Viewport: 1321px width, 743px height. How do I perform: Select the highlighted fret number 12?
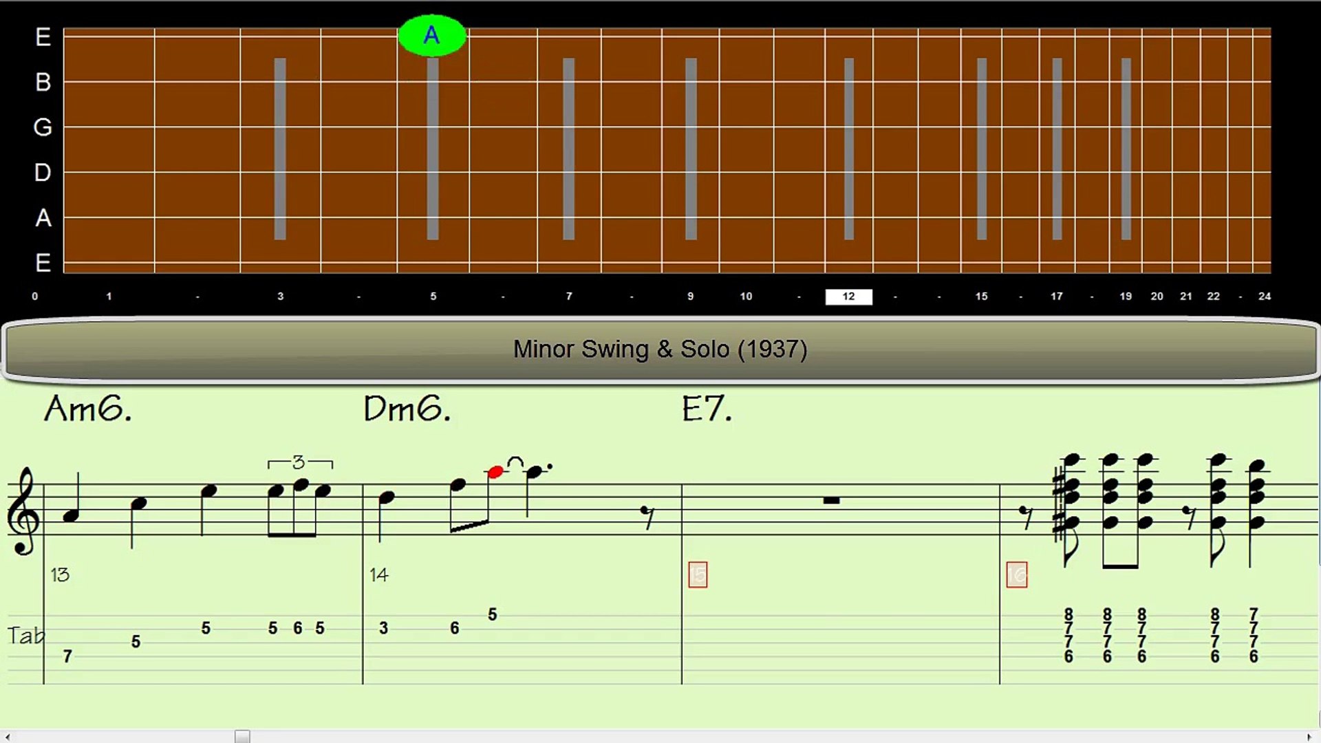(848, 297)
